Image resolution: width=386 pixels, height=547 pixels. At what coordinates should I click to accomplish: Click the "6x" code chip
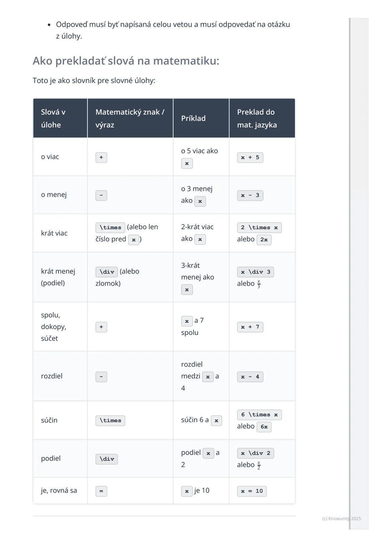click(x=264, y=427)
